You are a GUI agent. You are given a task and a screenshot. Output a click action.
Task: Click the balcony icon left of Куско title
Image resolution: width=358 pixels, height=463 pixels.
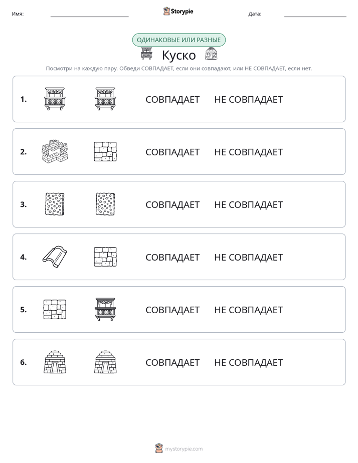tap(146, 54)
